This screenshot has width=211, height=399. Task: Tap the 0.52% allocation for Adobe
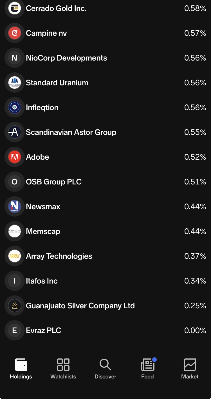195,157
